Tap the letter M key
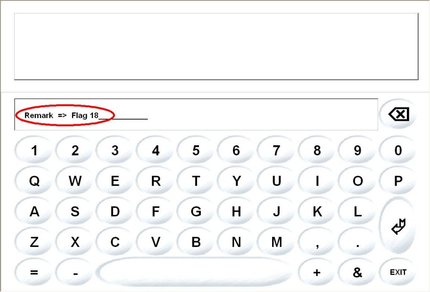This screenshot has height=292, width=430. pos(276,242)
